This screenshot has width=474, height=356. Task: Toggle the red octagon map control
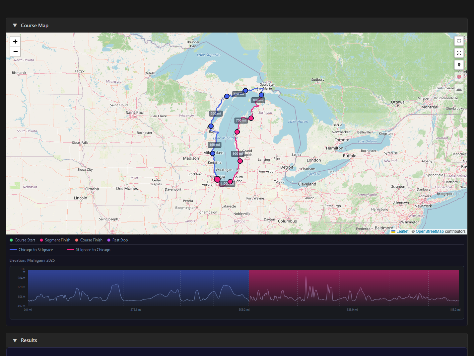point(459,77)
